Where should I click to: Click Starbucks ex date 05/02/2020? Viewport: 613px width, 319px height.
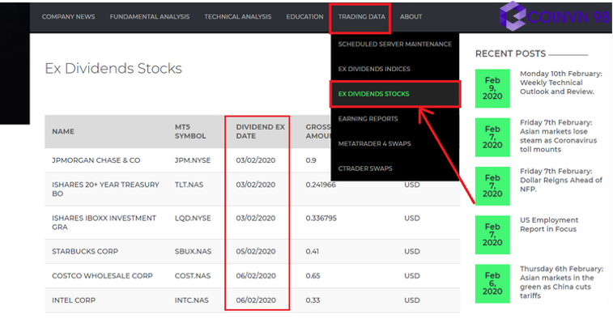pyautogui.click(x=256, y=251)
